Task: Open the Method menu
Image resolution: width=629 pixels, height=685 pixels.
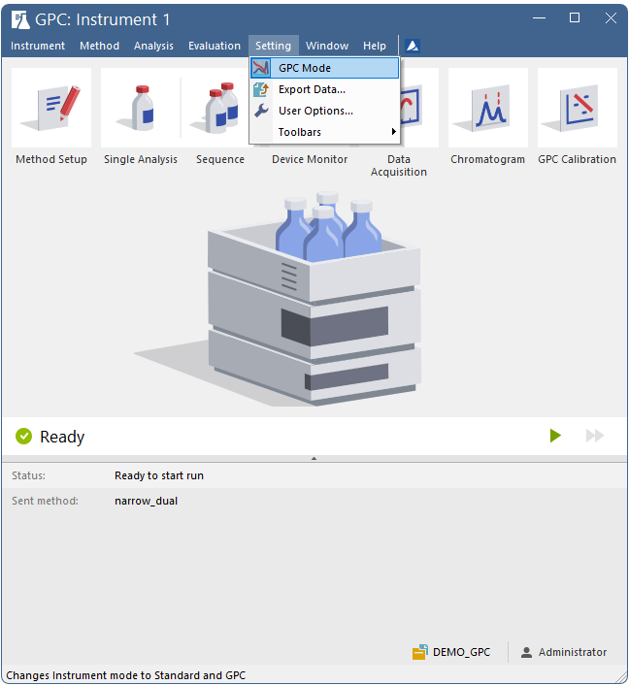Action: coord(99,46)
